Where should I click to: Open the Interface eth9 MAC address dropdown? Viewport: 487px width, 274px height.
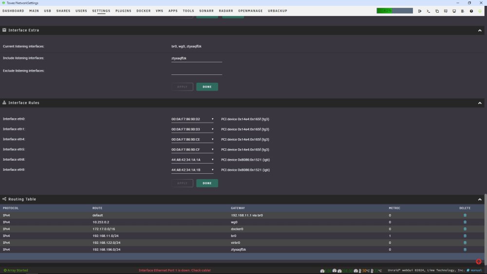click(192, 170)
